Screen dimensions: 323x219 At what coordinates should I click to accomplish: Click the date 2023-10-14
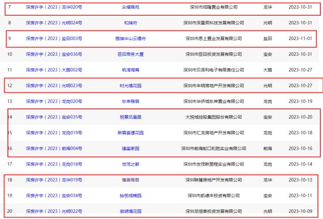pyautogui.click(x=300, y=164)
